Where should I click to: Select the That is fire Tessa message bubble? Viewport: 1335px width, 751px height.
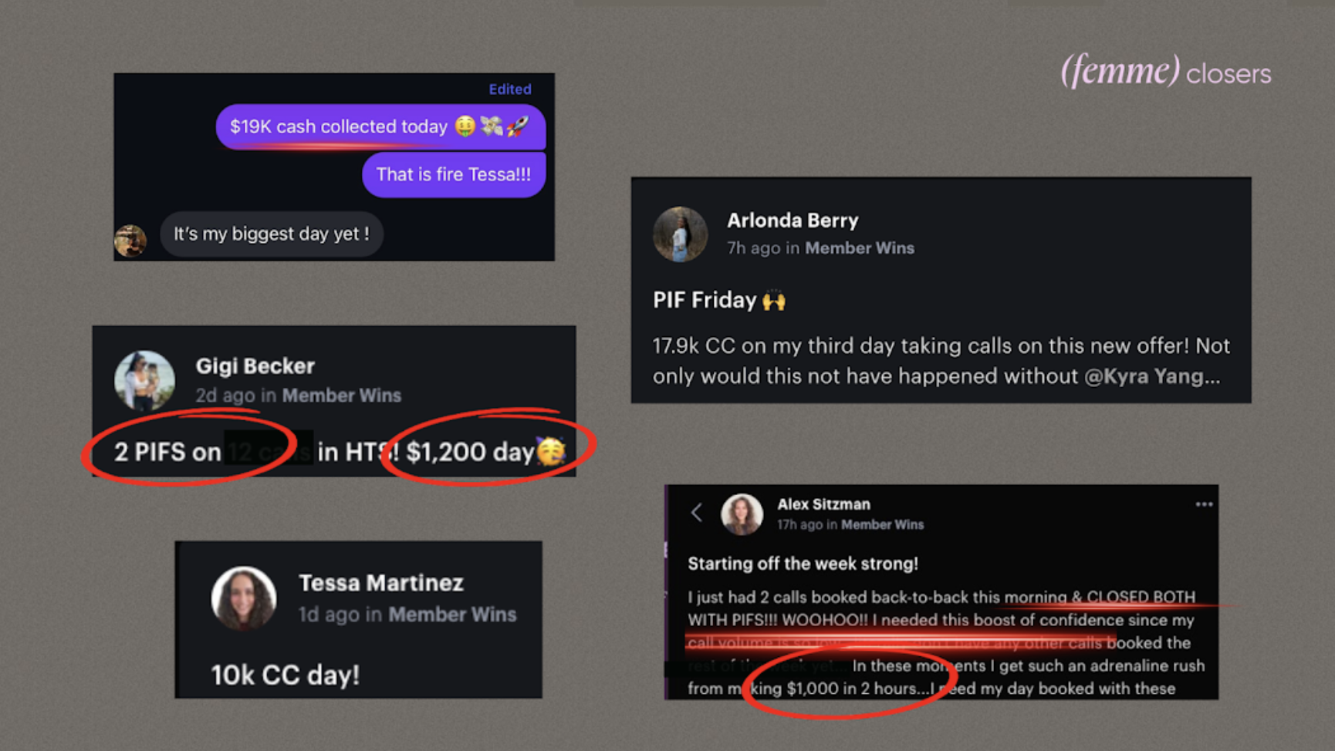click(454, 174)
